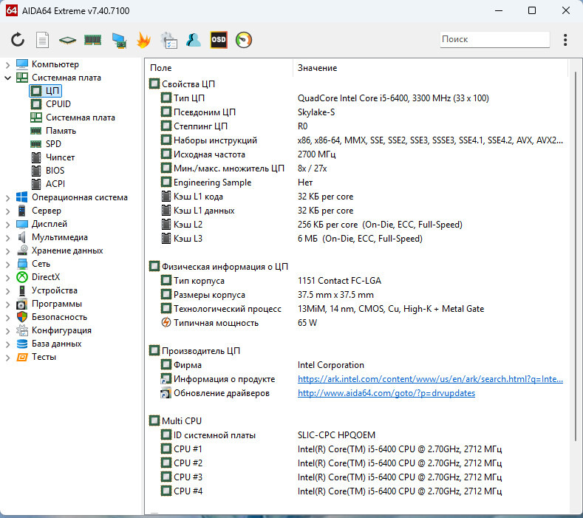Viewport: 583px width, 518px height.
Task: Open the OSD panel icon
Action: [219, 40]
